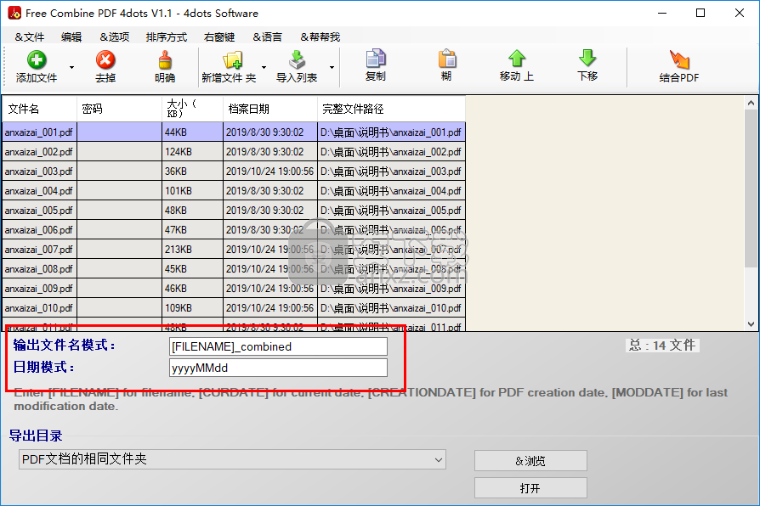Sort by 文件名 column header
The width and height of the screenshot is (760, 506).
pos(39,109)
